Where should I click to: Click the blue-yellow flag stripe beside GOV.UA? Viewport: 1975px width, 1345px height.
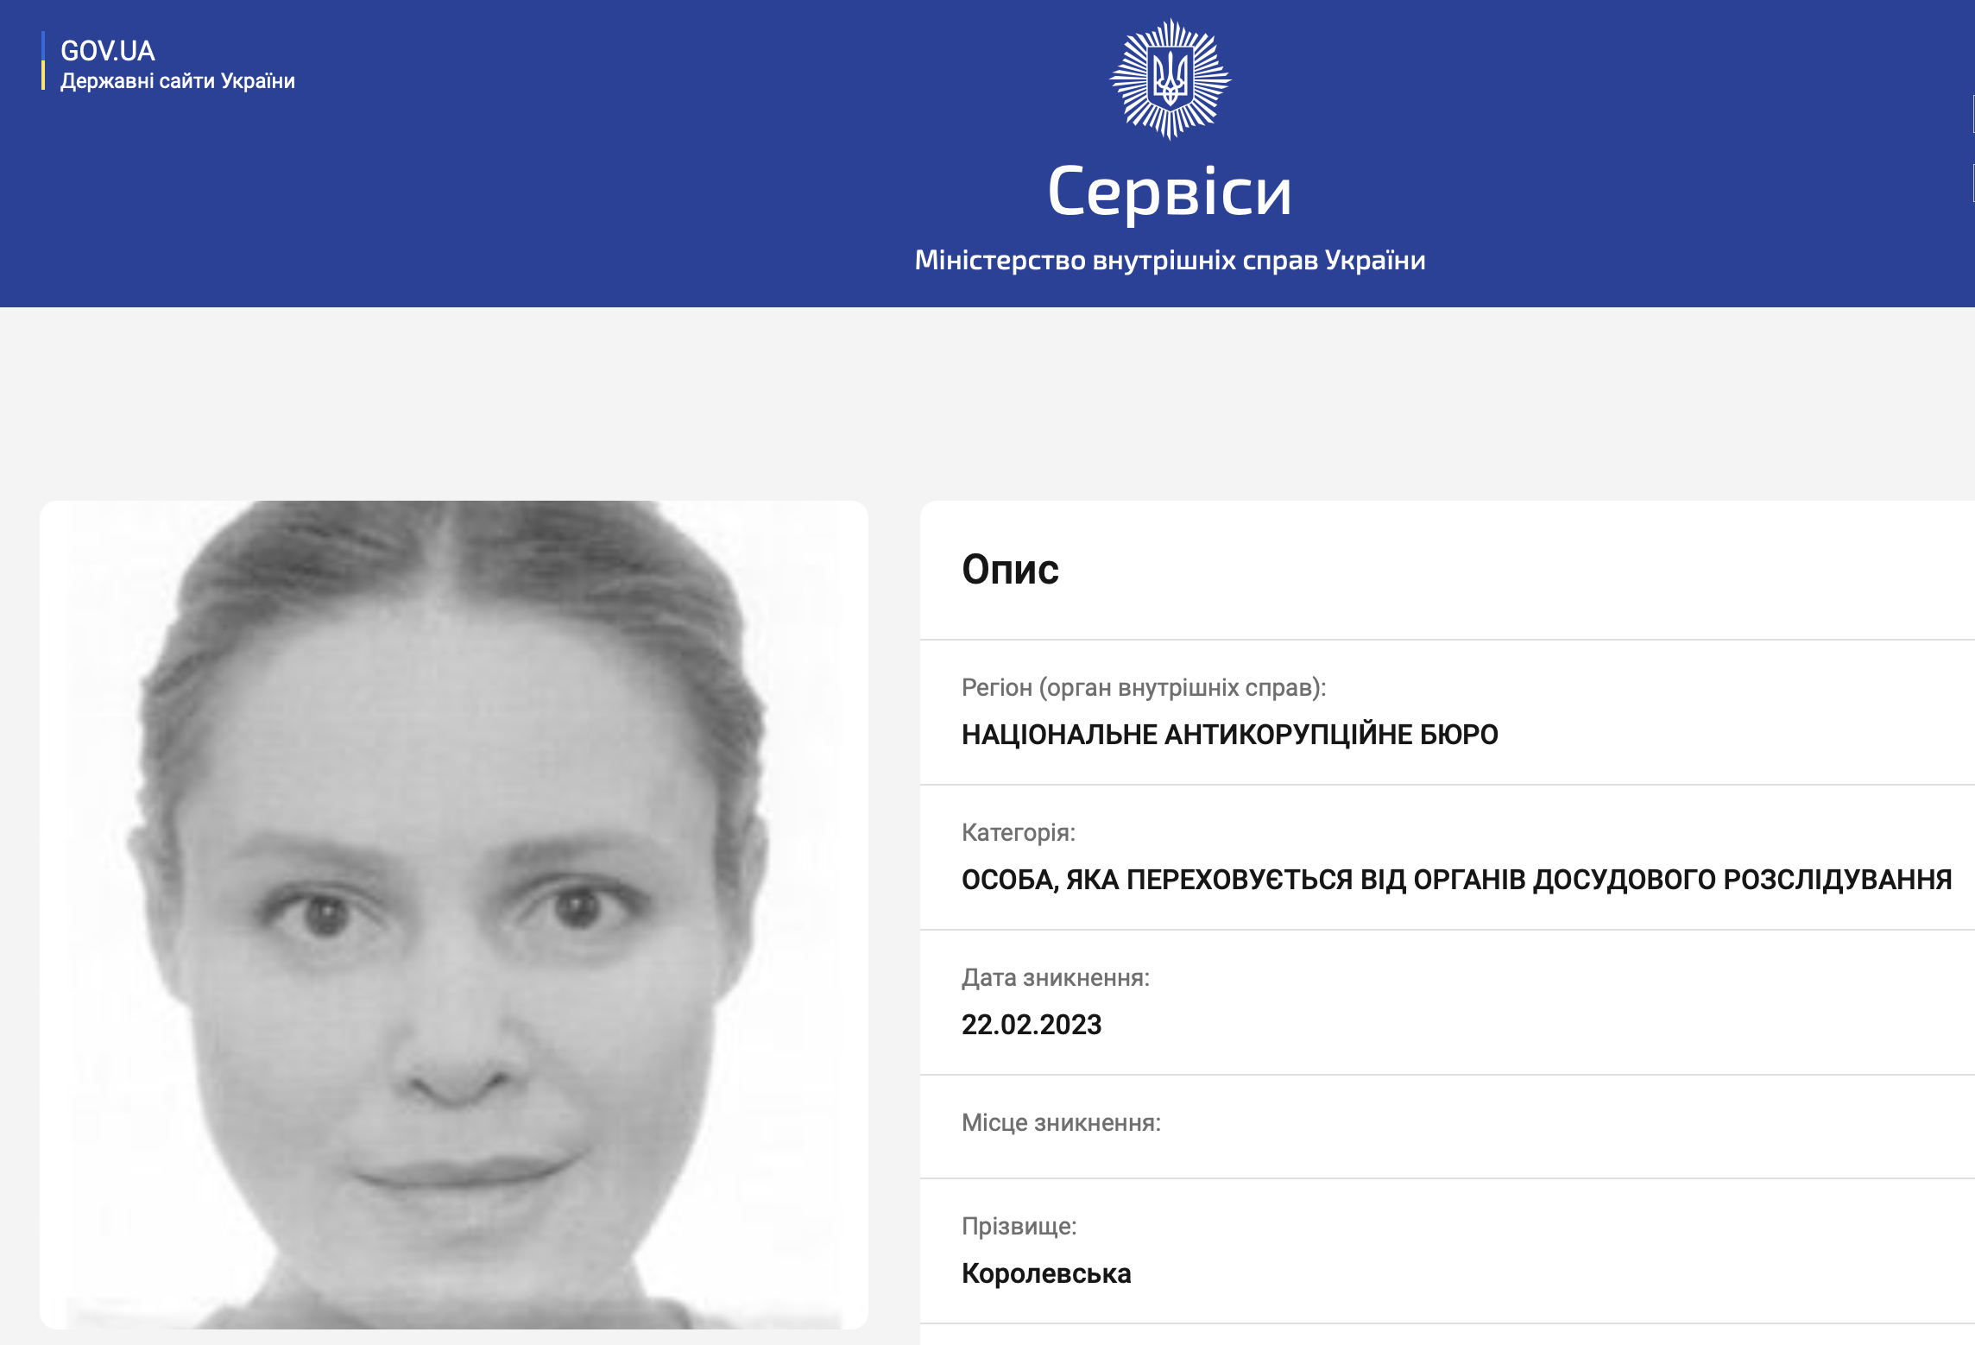click(43, 61)
